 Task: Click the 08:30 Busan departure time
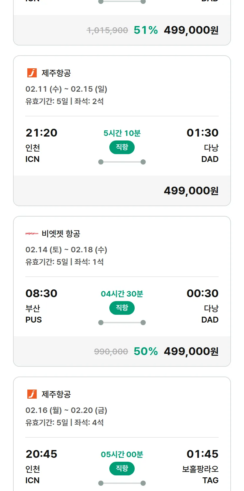41,293
